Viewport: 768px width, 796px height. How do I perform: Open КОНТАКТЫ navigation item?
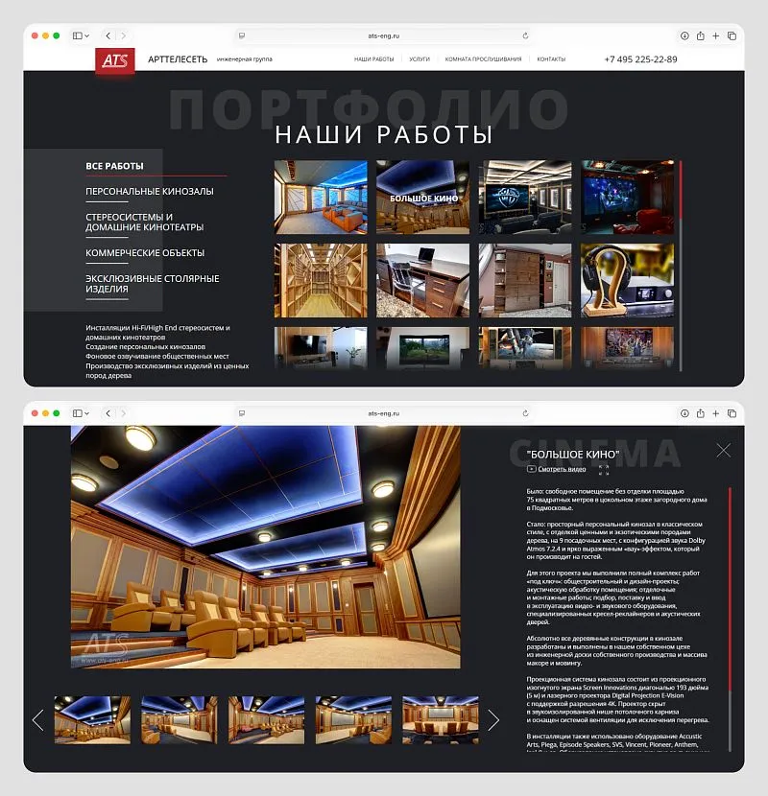click(551, 59)
